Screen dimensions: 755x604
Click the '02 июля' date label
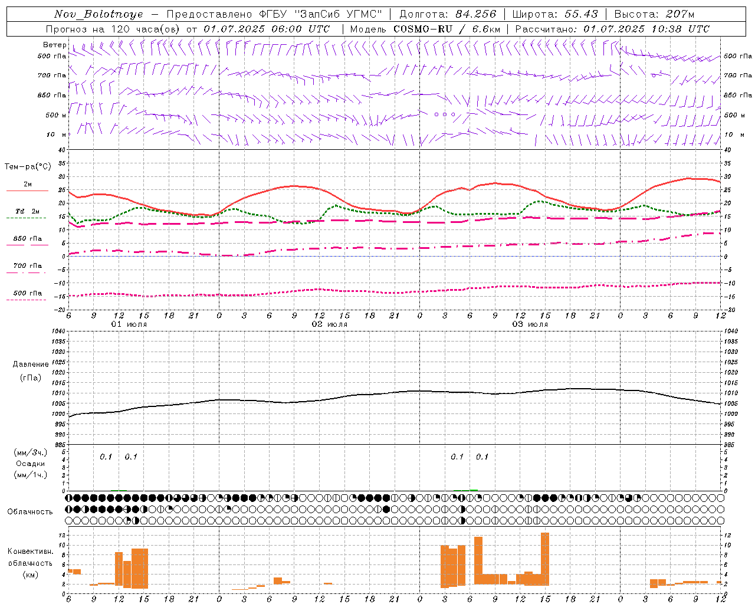330,324
